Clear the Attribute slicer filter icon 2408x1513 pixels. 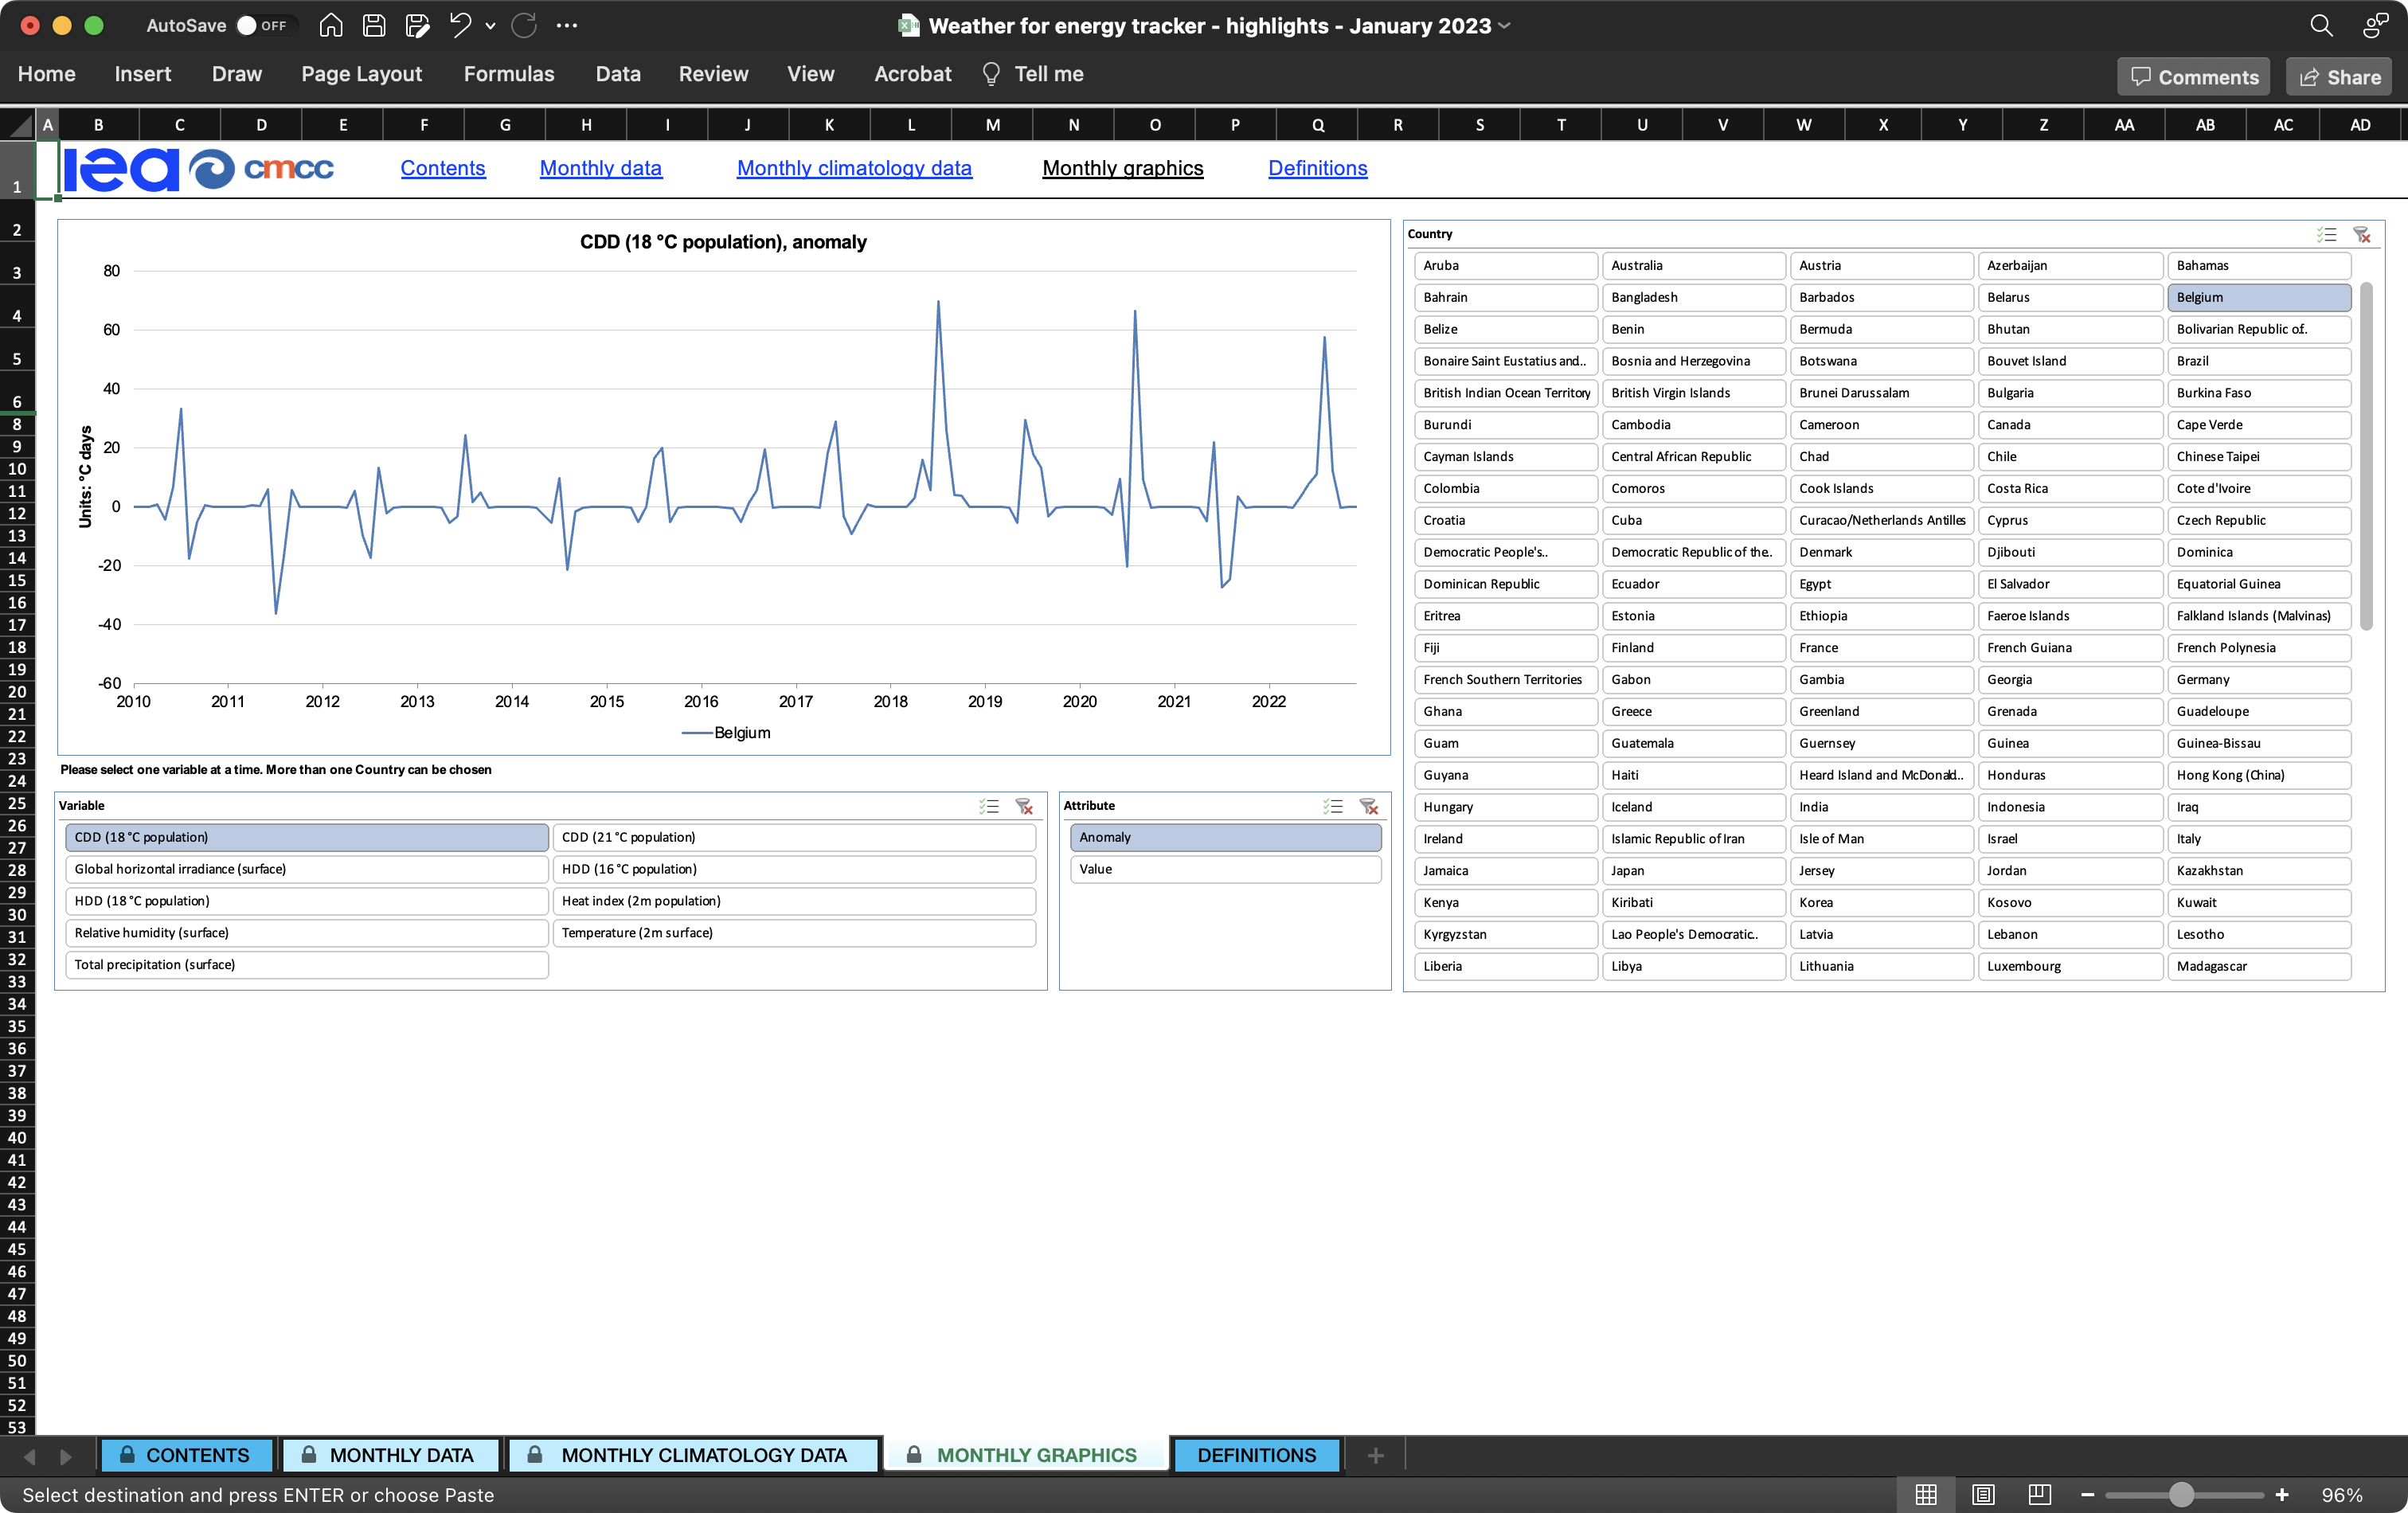[x=1369, y=806]
